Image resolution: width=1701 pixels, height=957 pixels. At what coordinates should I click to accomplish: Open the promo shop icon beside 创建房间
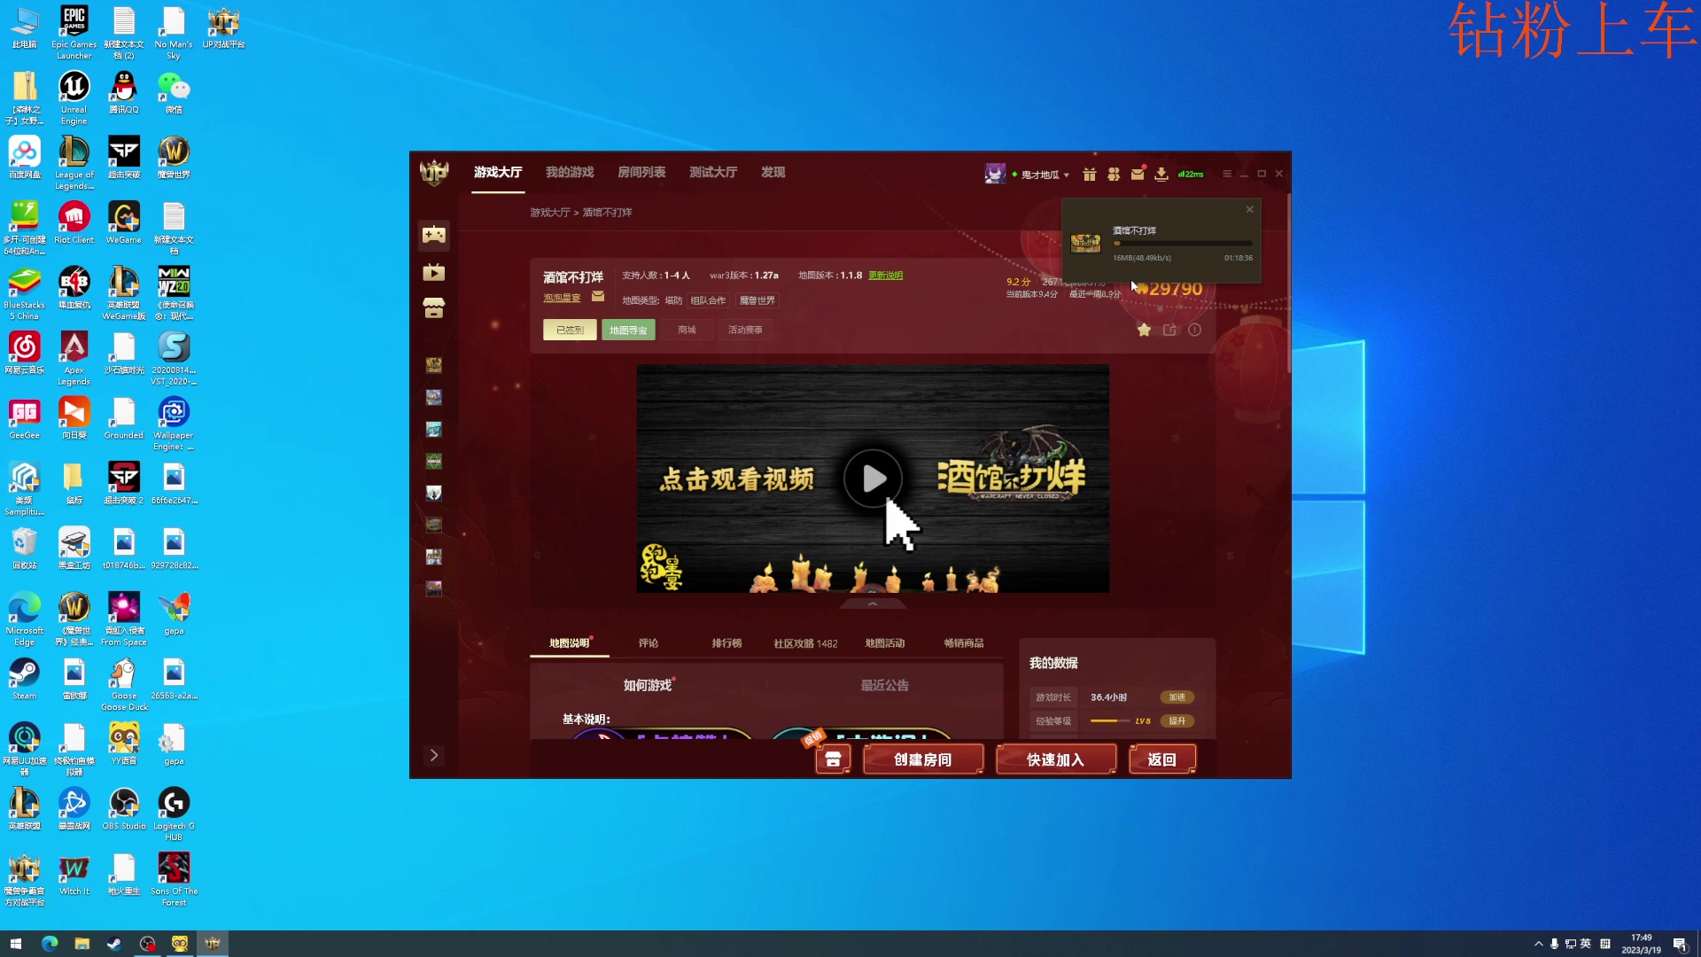tap(833, 759)
